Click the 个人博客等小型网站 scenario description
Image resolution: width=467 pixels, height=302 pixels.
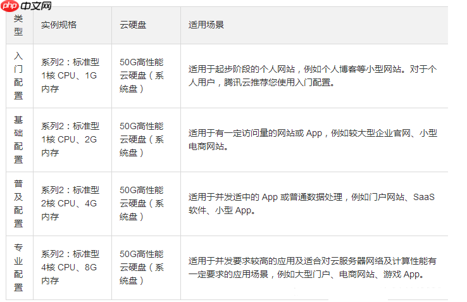[x=313, y=76]
